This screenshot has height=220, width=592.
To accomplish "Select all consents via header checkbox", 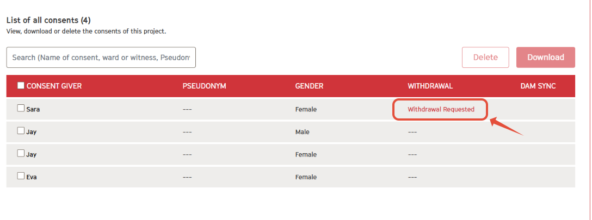I will [x=21, y=85].
